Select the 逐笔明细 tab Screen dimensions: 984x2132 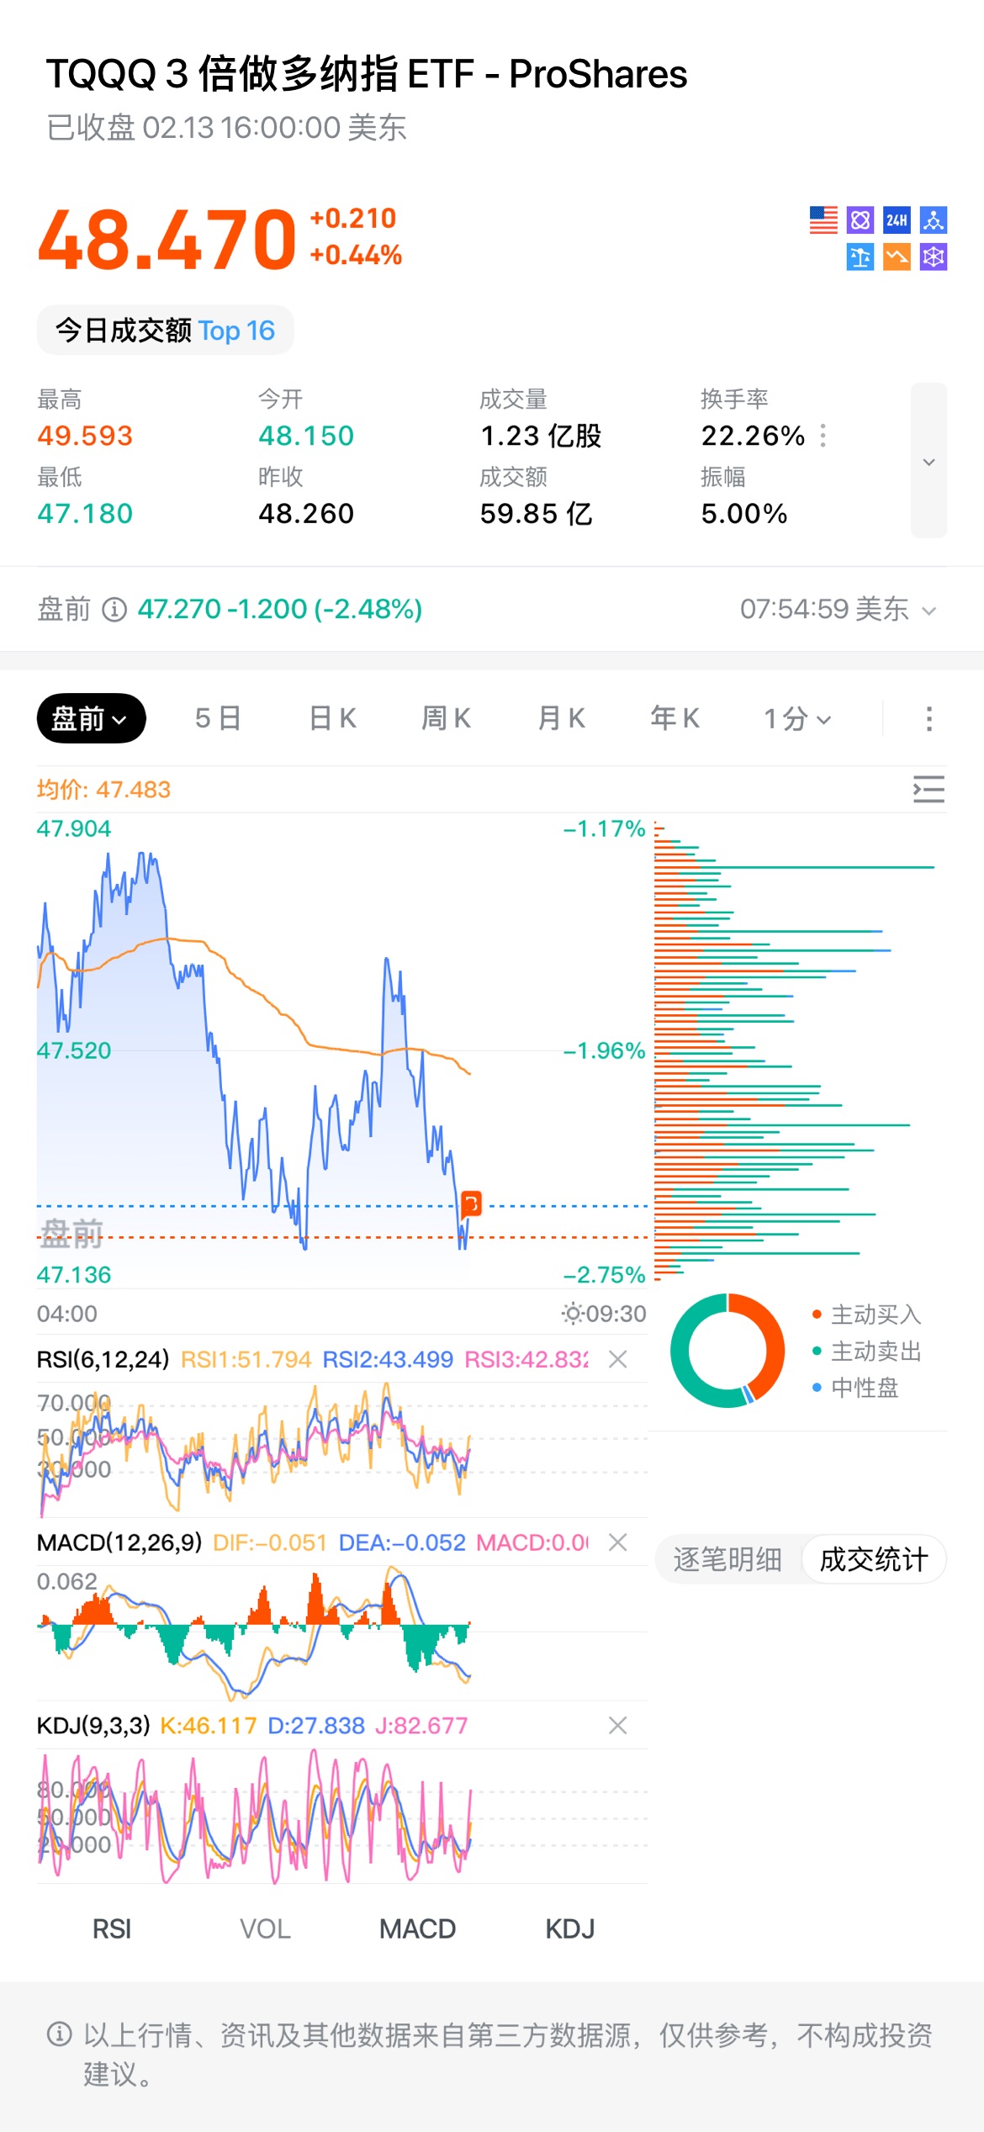[x=727, y=1559]
